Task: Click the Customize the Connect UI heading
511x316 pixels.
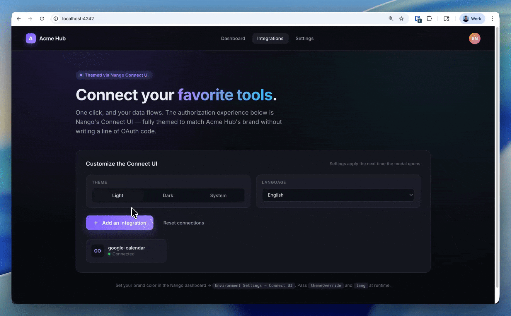Action: pyautogui.click(x=122, y=164)
